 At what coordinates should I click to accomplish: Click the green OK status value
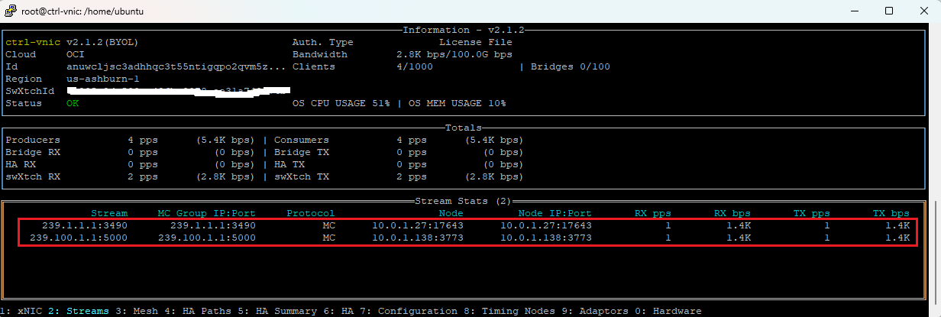(73, 103)
